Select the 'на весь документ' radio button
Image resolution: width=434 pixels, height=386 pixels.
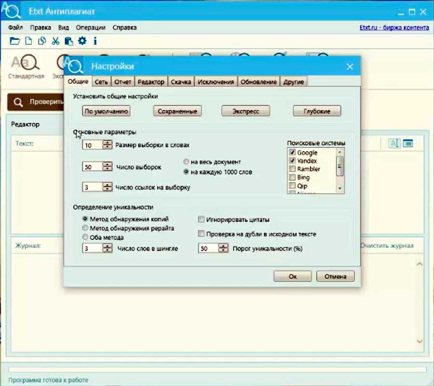pos(186,162)
